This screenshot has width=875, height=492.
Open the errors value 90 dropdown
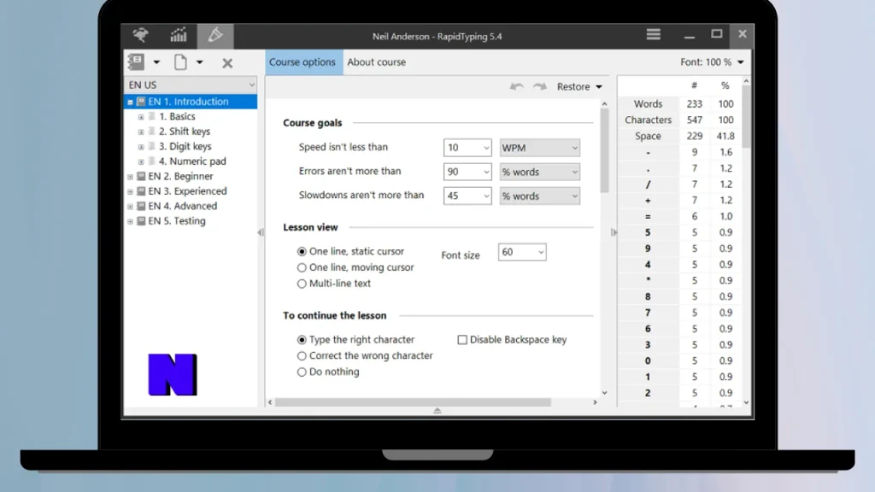[467, 172]
